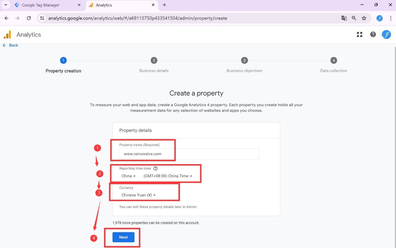Screen dimensions: 396x248
Task: Open the Help question mark icon
Action: [x=373, y=34]
